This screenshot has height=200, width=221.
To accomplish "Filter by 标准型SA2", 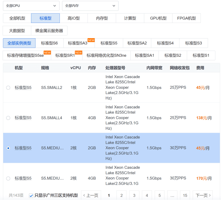I will (137, 43).
